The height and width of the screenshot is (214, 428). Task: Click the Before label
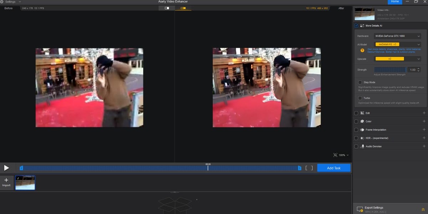(9, 8)
